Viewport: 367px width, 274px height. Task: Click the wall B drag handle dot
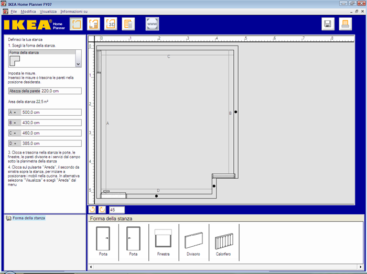(236, 112)
